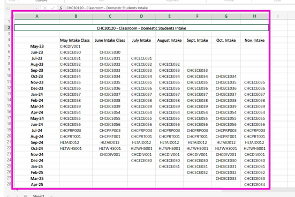Viewport: 295px width, 197px height.
Task: Select the 'May-23' date cell
Action: pos(37,46)
